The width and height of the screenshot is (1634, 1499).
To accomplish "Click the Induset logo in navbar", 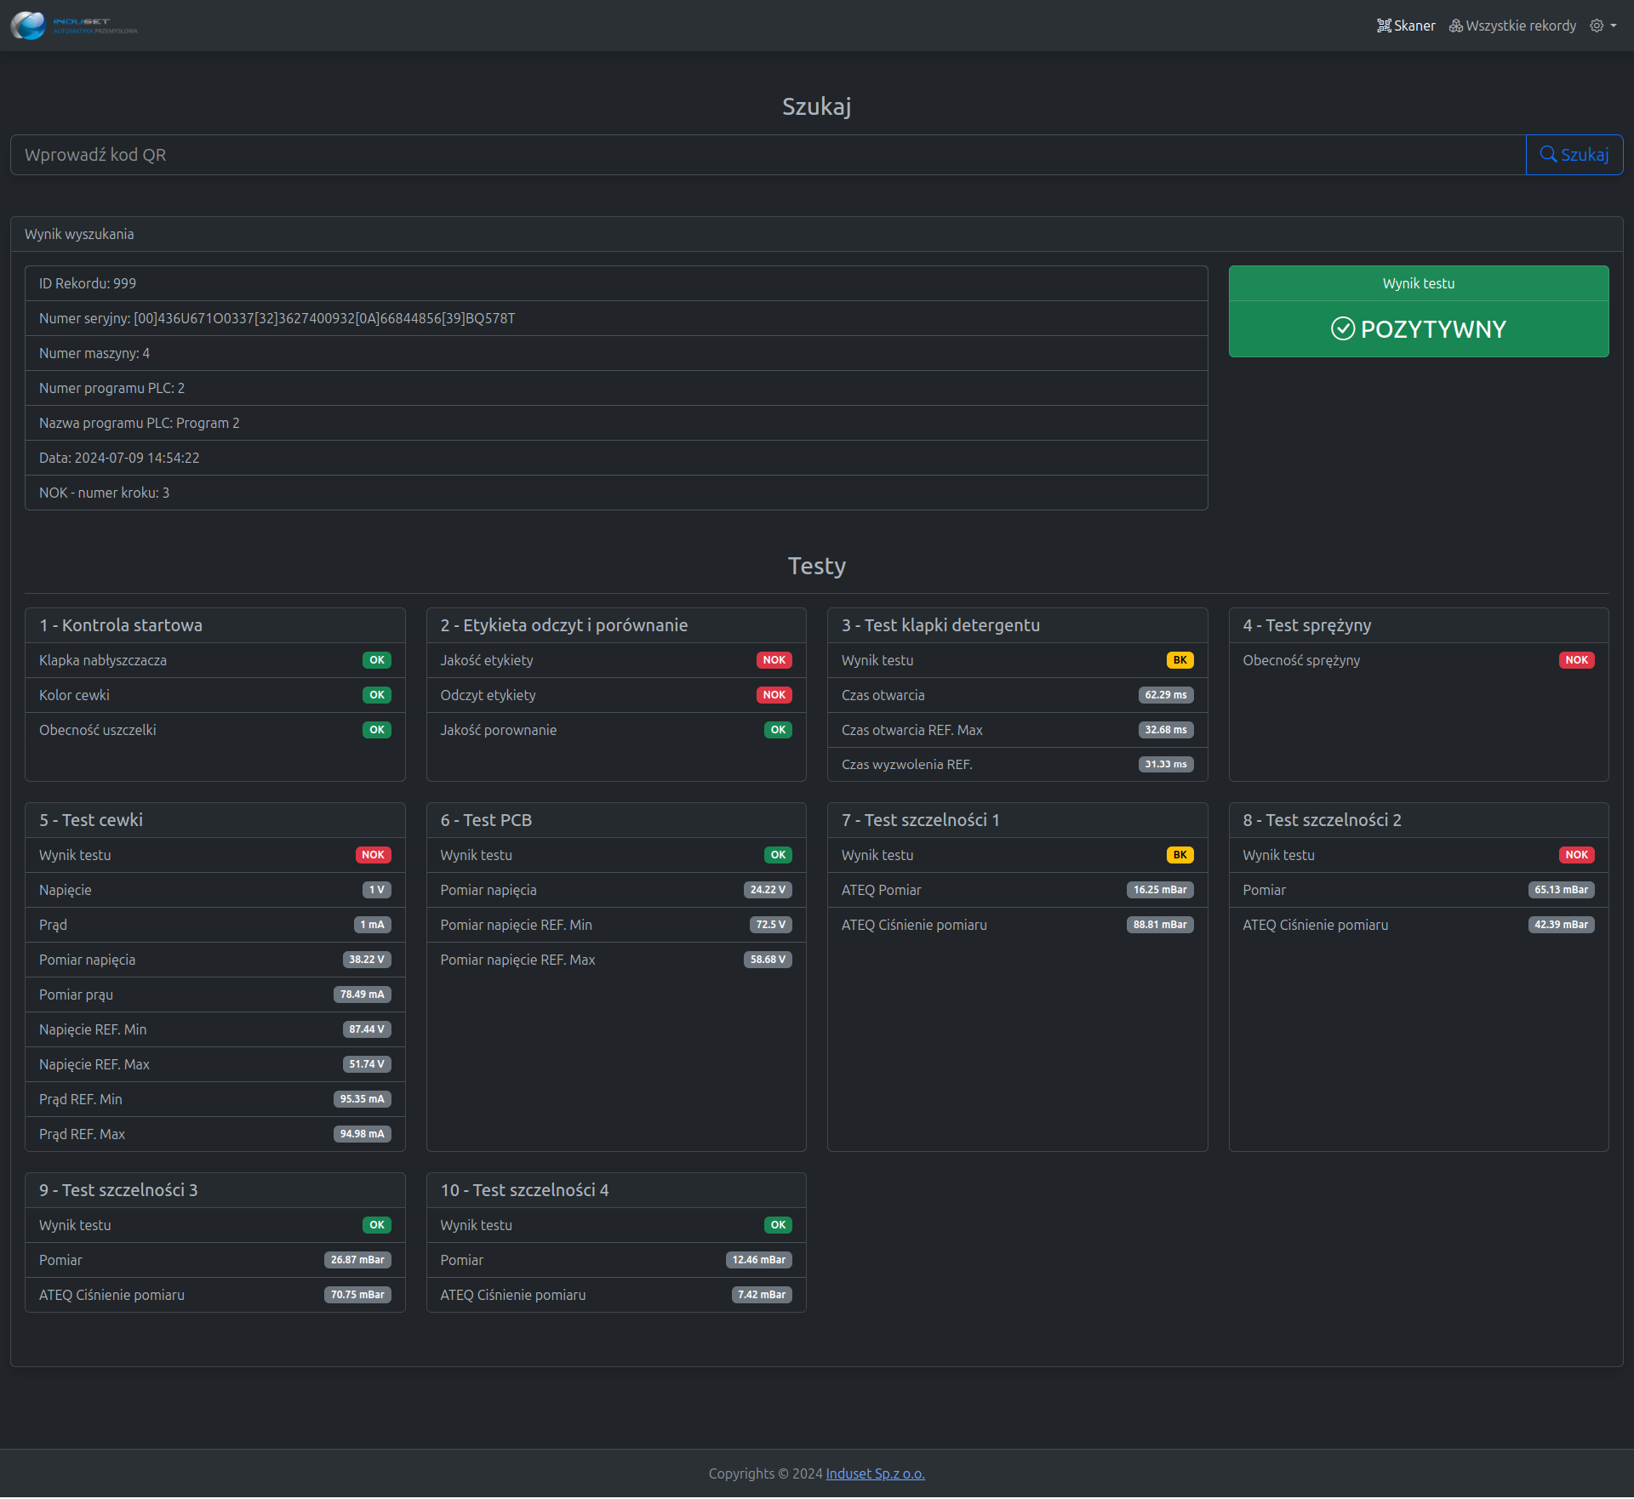I will coord(74,26).
